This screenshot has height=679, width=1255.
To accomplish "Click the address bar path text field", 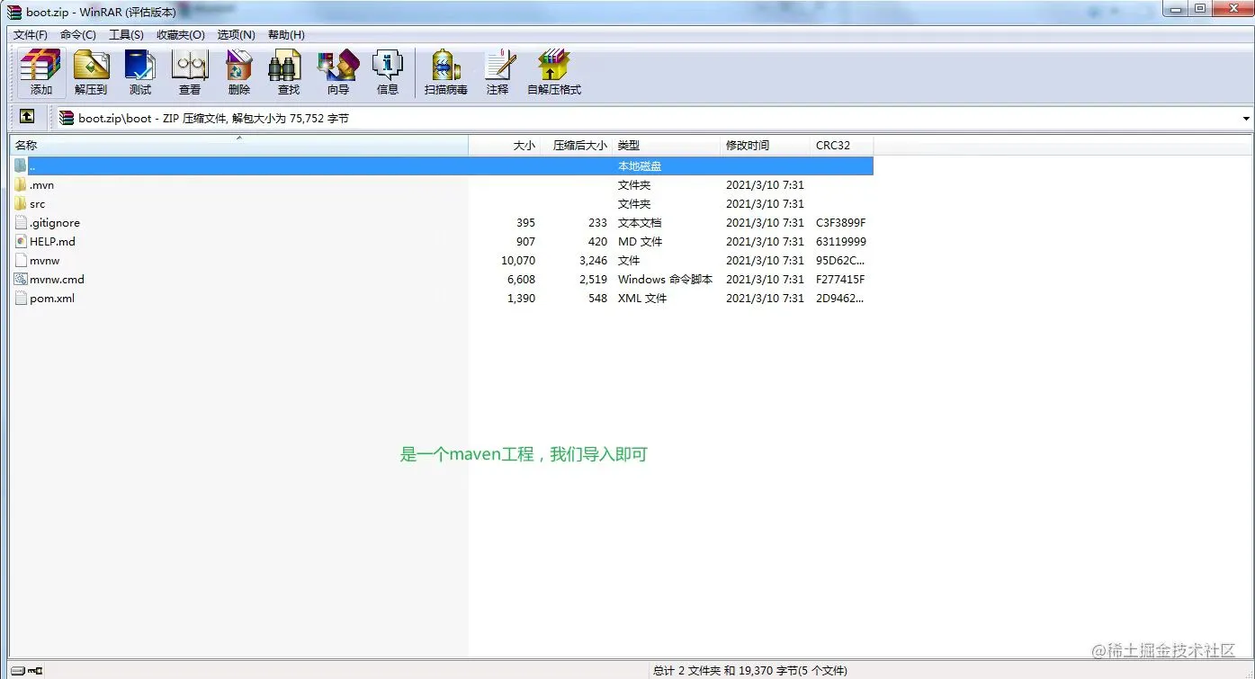I will [x=648, y=118].
